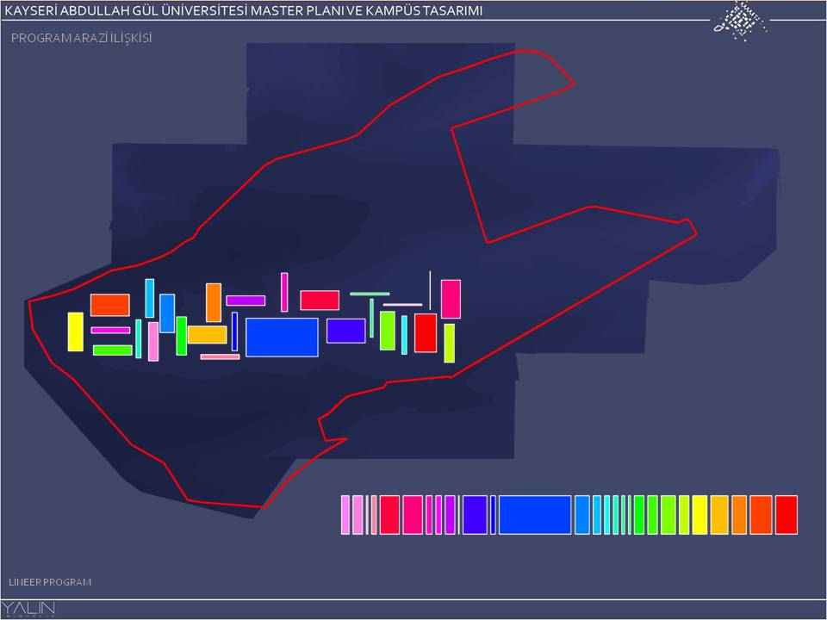Select the LİNEER PROGRAM label
The image size is (827, 620).
(50, 582)
